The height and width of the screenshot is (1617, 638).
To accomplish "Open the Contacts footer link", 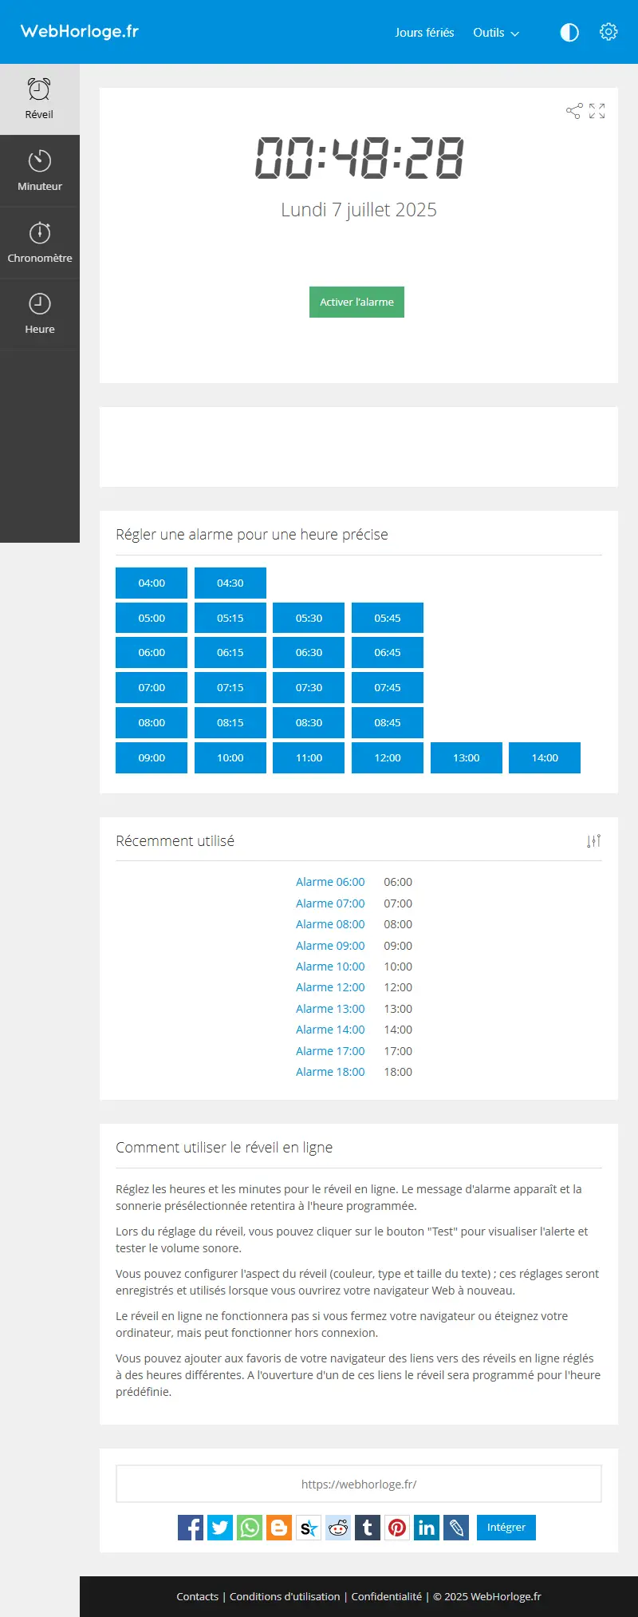I will coord(197,1596).
